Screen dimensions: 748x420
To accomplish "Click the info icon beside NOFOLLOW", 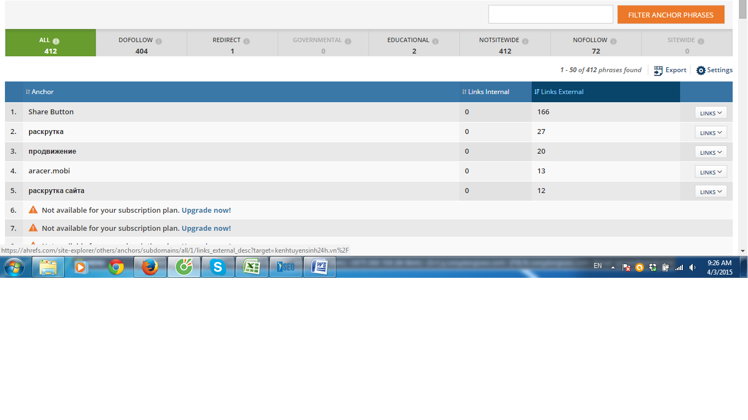I will click(x=613, y=41).
